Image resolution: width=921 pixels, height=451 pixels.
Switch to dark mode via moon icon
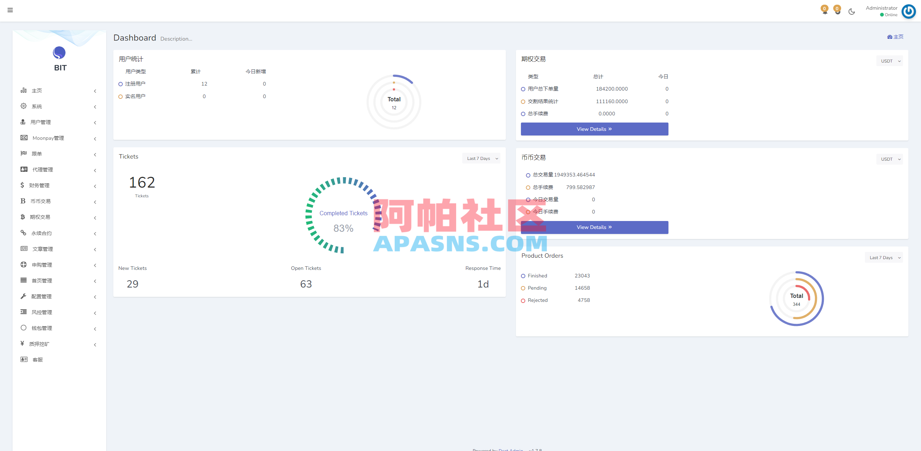[852, 11]
